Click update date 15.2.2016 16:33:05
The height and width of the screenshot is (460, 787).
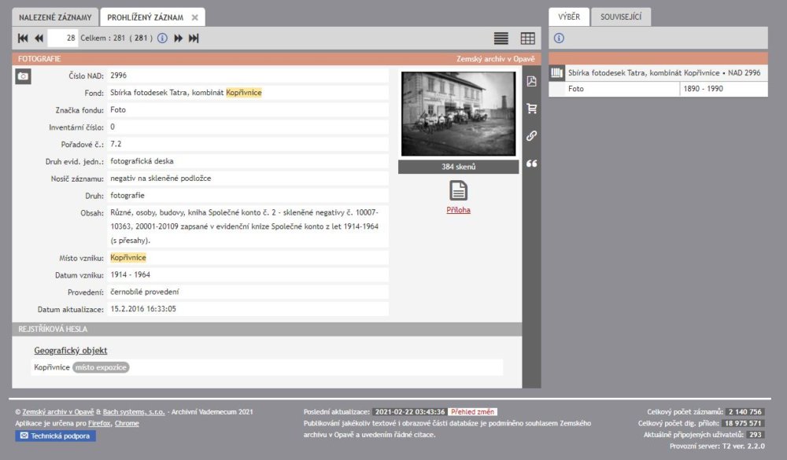143,309
